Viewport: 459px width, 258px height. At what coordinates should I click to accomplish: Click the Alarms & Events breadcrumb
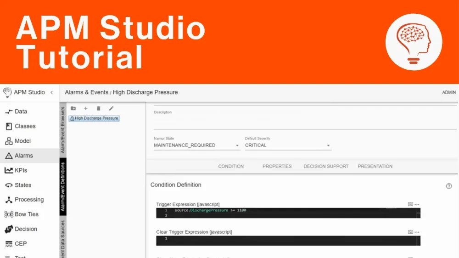pyautogui.click(x=87, y=92)
